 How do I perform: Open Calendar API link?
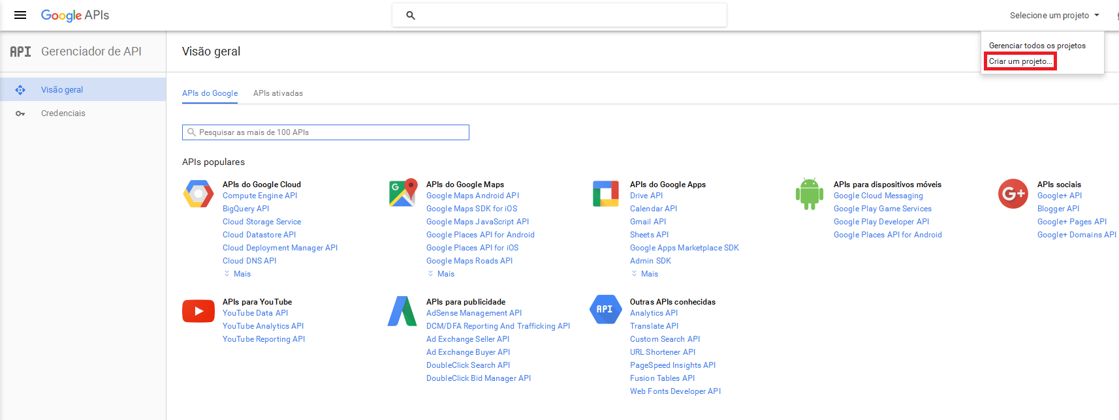pyautogui.click(x=654, y=209)
